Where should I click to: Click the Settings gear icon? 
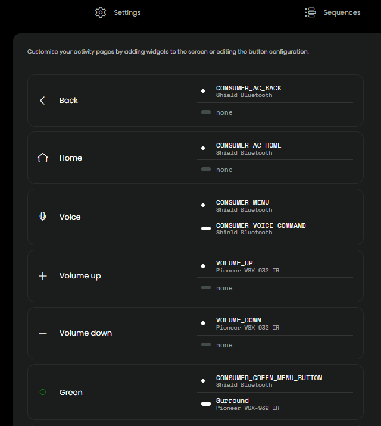(x=101, y=12)
